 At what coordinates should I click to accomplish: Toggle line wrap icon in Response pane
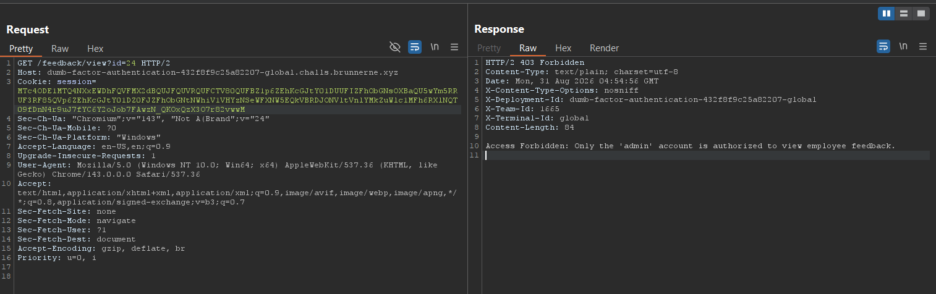(x=883, y=46)
